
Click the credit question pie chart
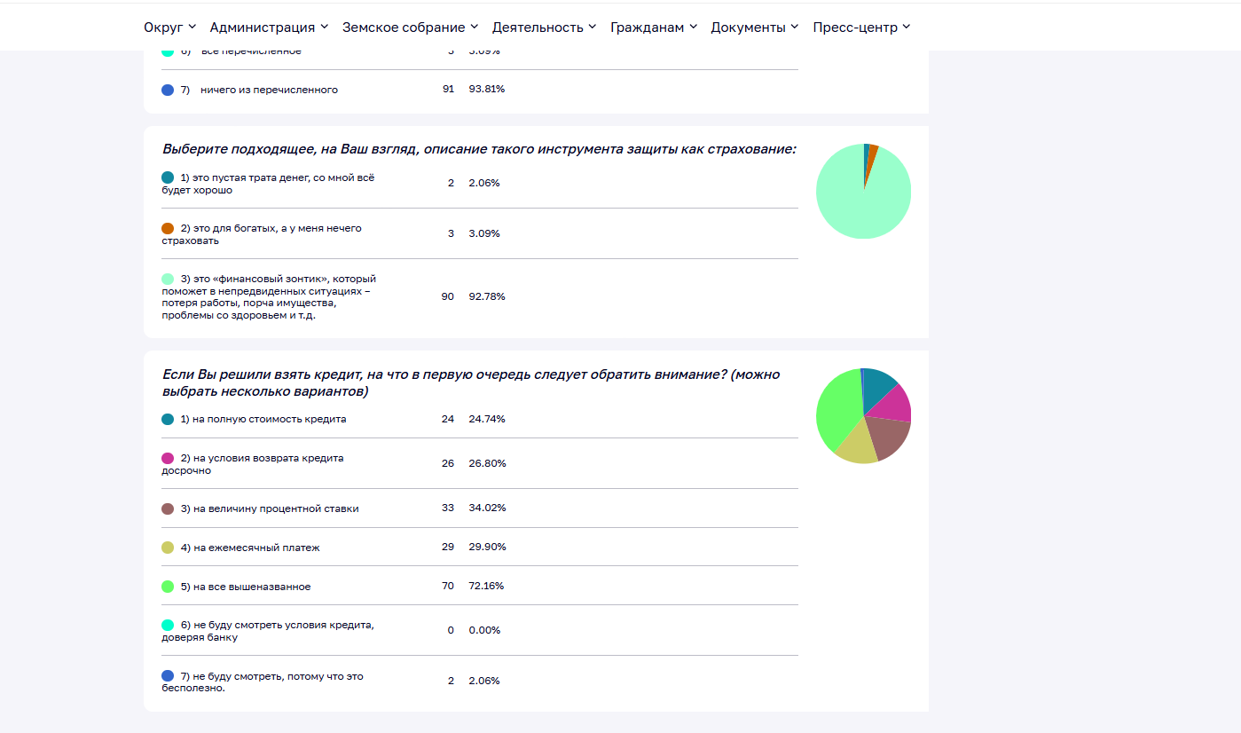pyautogui.click(x=863, y=415)
